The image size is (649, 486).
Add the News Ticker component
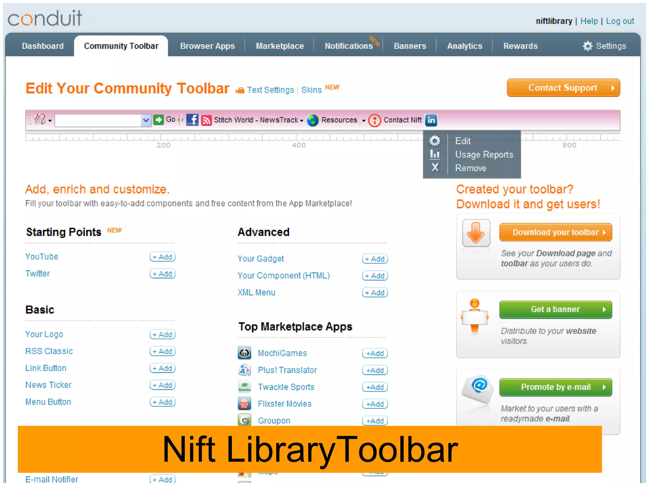click(163, 385)
